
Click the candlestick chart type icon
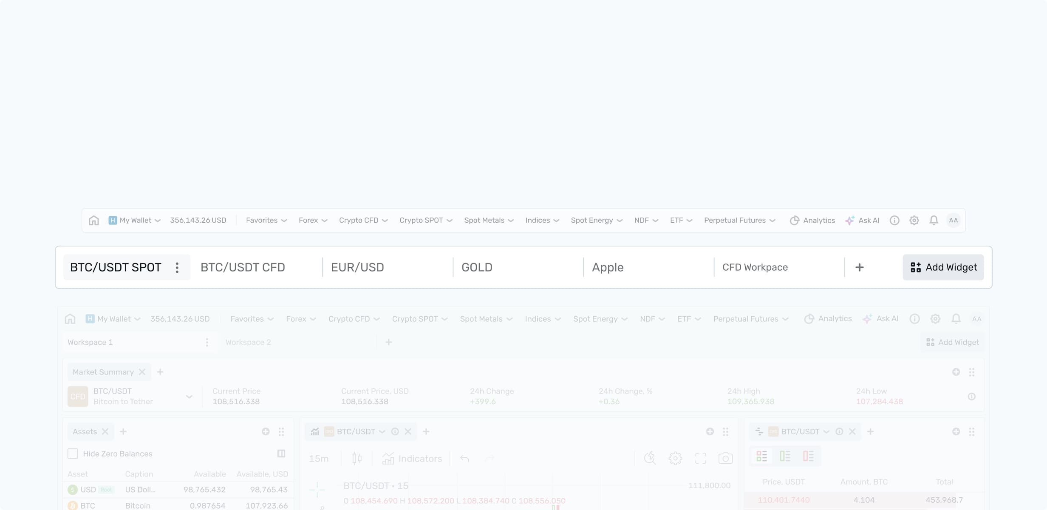[357, 459]
